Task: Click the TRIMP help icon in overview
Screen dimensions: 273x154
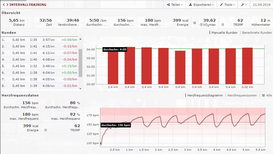Action: tap(223, 25)
